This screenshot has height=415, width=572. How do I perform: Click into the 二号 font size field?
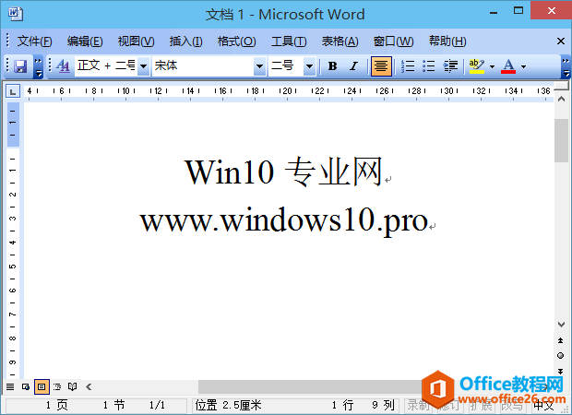[x=286, y=66]
